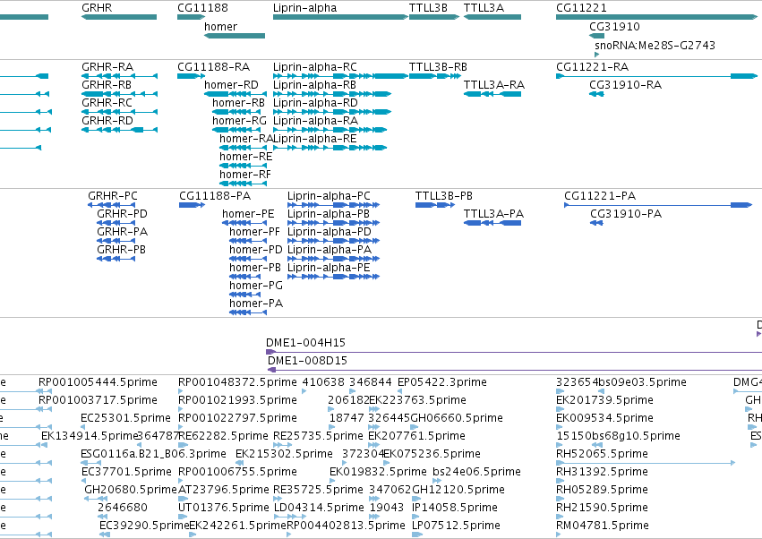The image size is (762, 539).
Task: Select protein GRHR-PC
Action: point(111,205)
